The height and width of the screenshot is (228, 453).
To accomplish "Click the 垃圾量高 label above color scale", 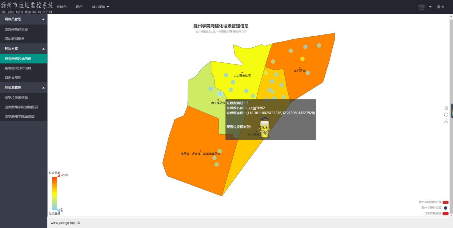I will click(x=54, y=173).
